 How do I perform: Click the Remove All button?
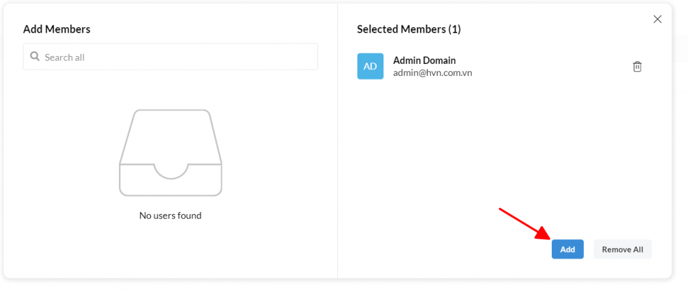623,249
